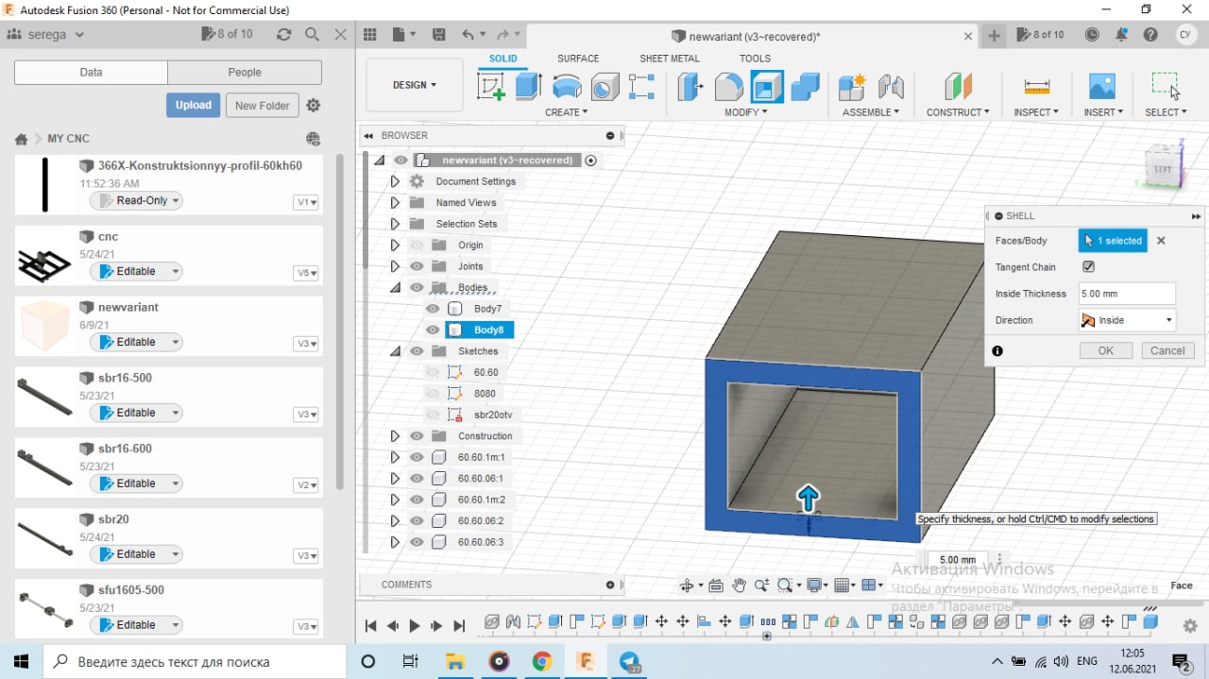Toggle visibility of the Sketches folder
The height and width of the screenshot is (679, 1209).
point(417,351)
